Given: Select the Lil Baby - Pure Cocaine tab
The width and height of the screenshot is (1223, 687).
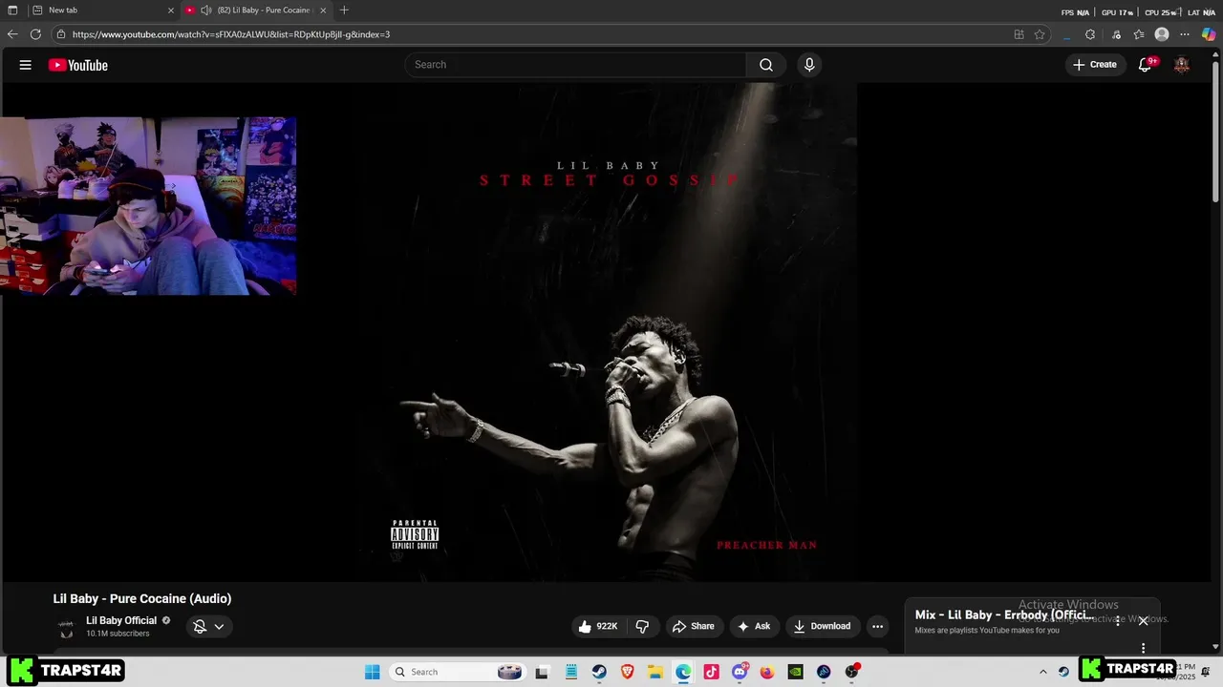Looking at the screenshot, I should pos(256,10).
